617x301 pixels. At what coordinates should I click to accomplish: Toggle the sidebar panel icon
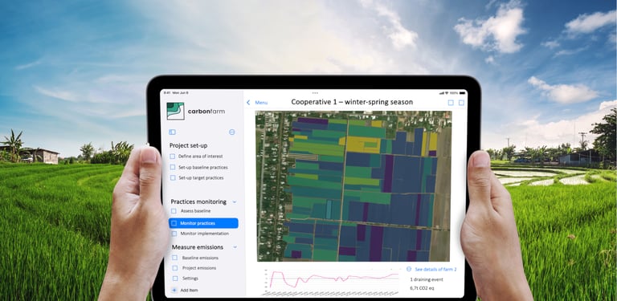(172, 132)
